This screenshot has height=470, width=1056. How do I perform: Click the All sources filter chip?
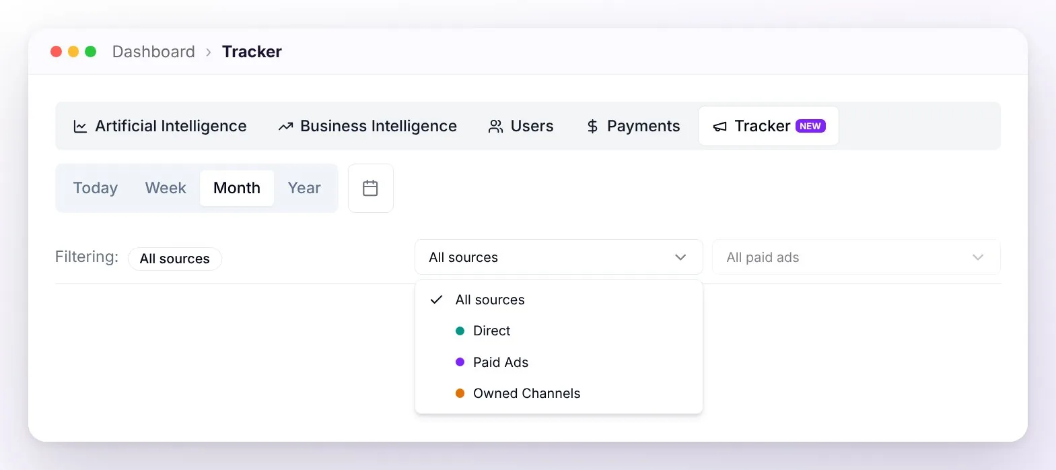[175, 259]
